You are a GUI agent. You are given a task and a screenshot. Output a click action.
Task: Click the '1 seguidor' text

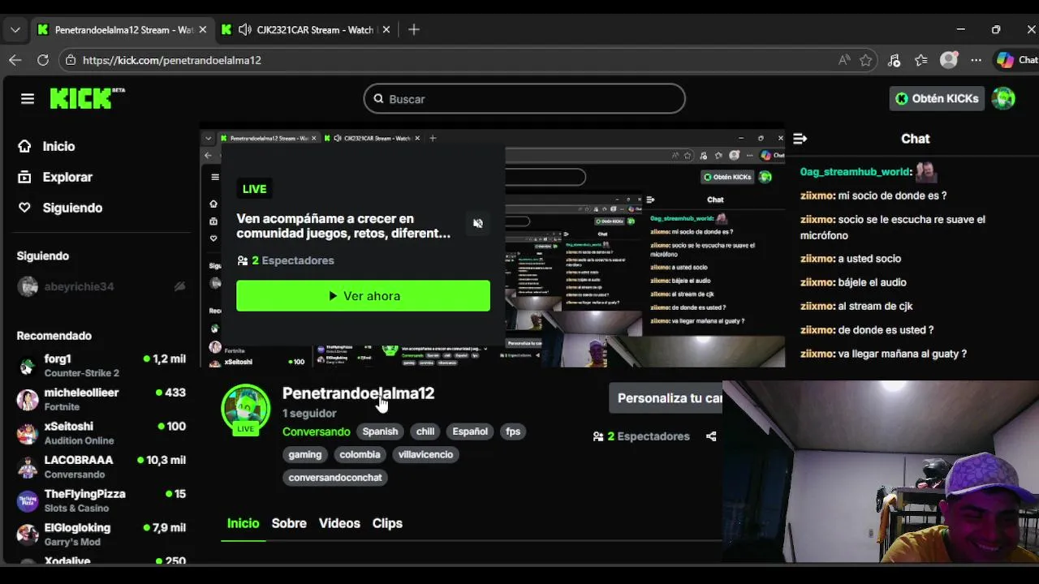pos(309,414)
